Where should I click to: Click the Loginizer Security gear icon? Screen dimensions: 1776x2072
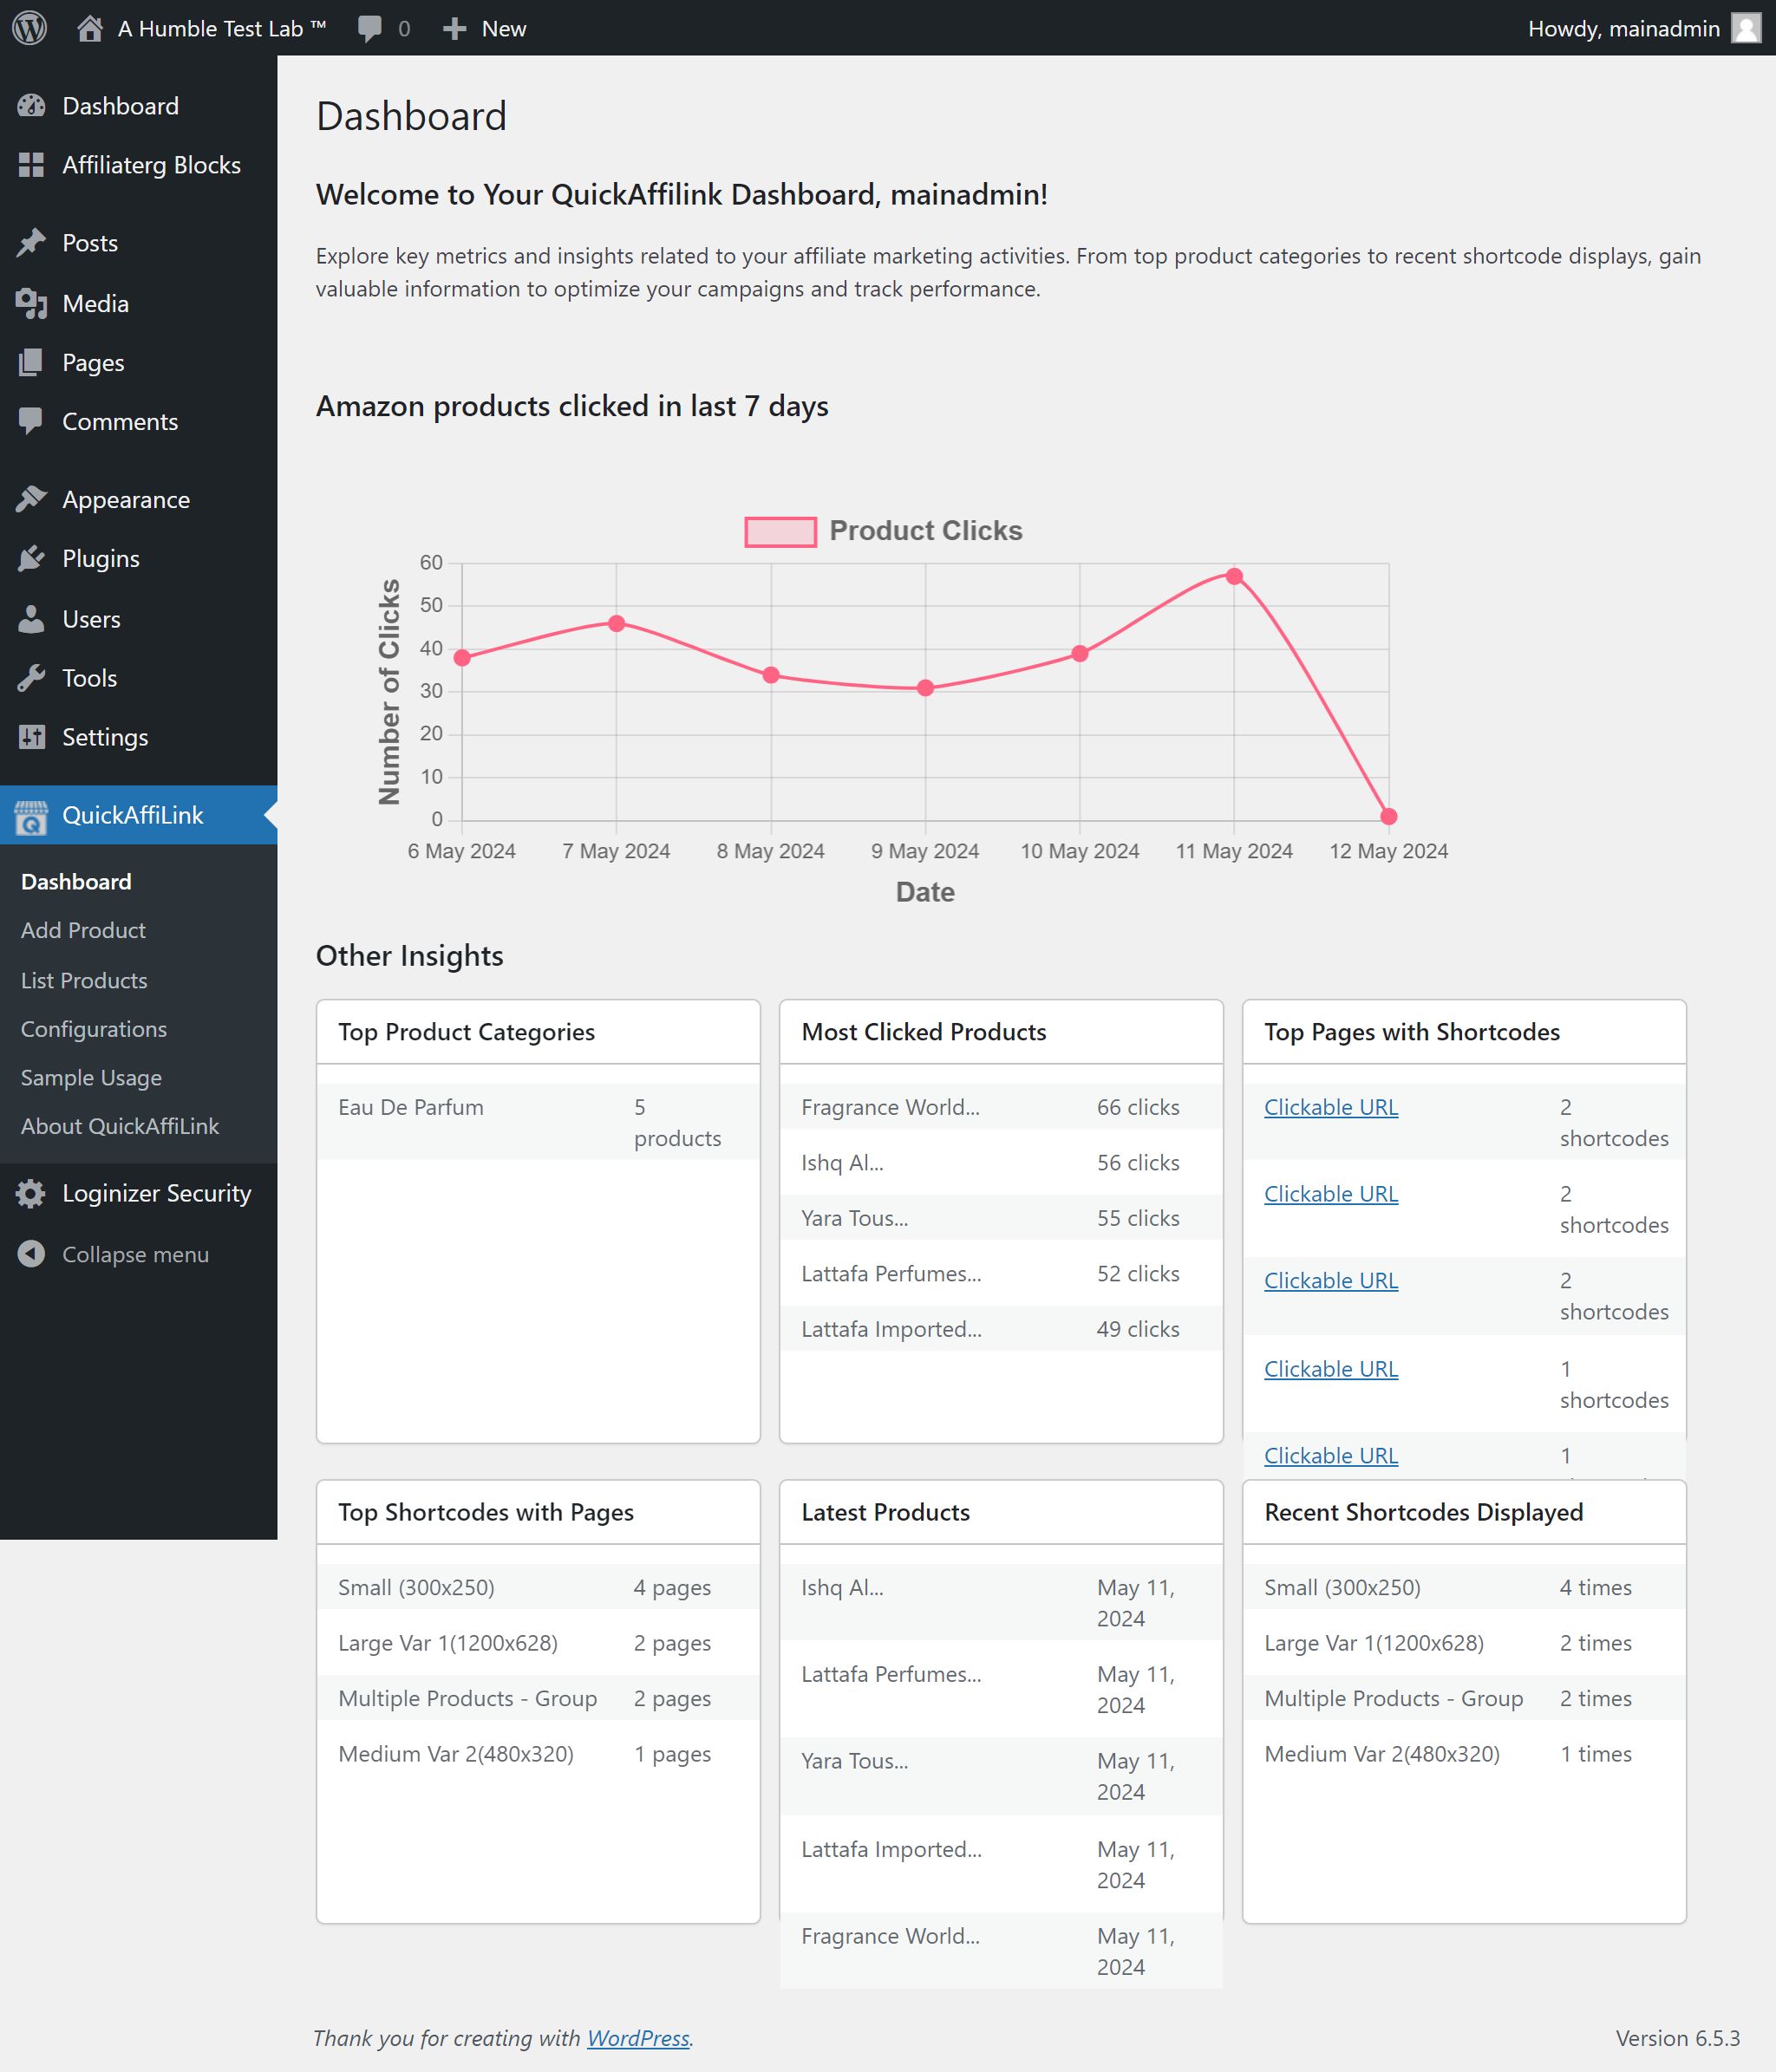pyautogui.click(x=31, y=1194)
